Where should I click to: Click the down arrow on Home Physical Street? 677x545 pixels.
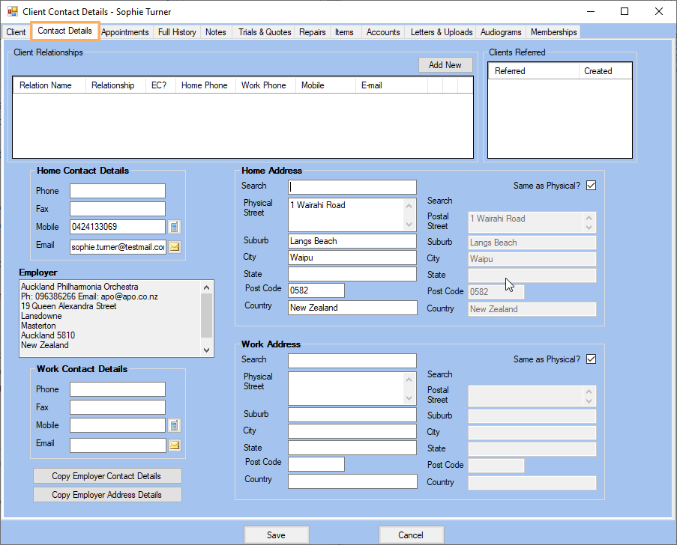tap(409, 223)
